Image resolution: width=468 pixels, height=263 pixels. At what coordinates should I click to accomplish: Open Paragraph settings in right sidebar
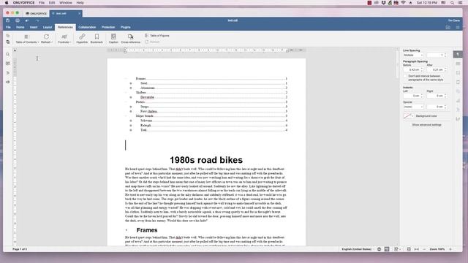tap(458, 54)
